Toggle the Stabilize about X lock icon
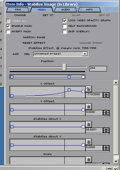Image resolution: width=120 pixels, height=170 pixels. tap(89, 125)
